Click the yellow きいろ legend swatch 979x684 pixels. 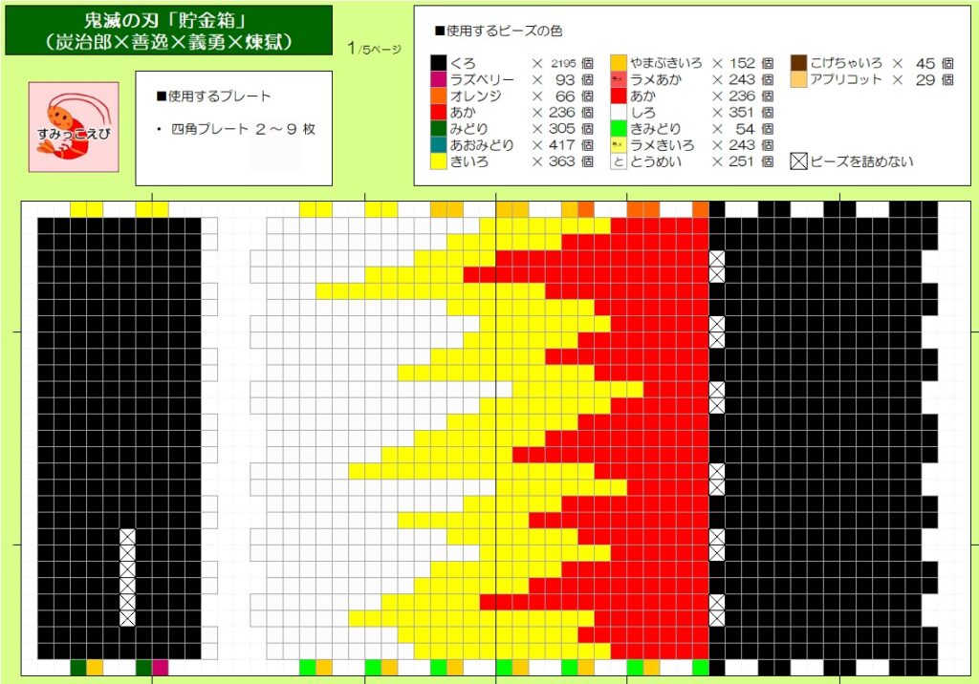coord(438,161)
